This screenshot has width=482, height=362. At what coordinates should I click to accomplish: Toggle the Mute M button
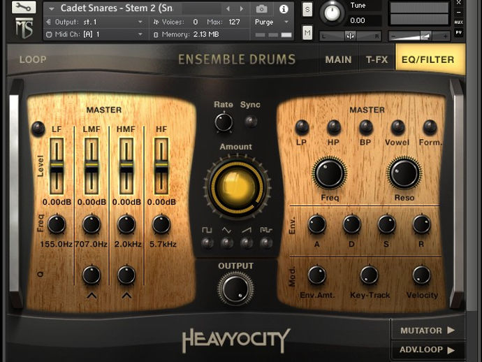pyautogui.click(x=307, y=33)
